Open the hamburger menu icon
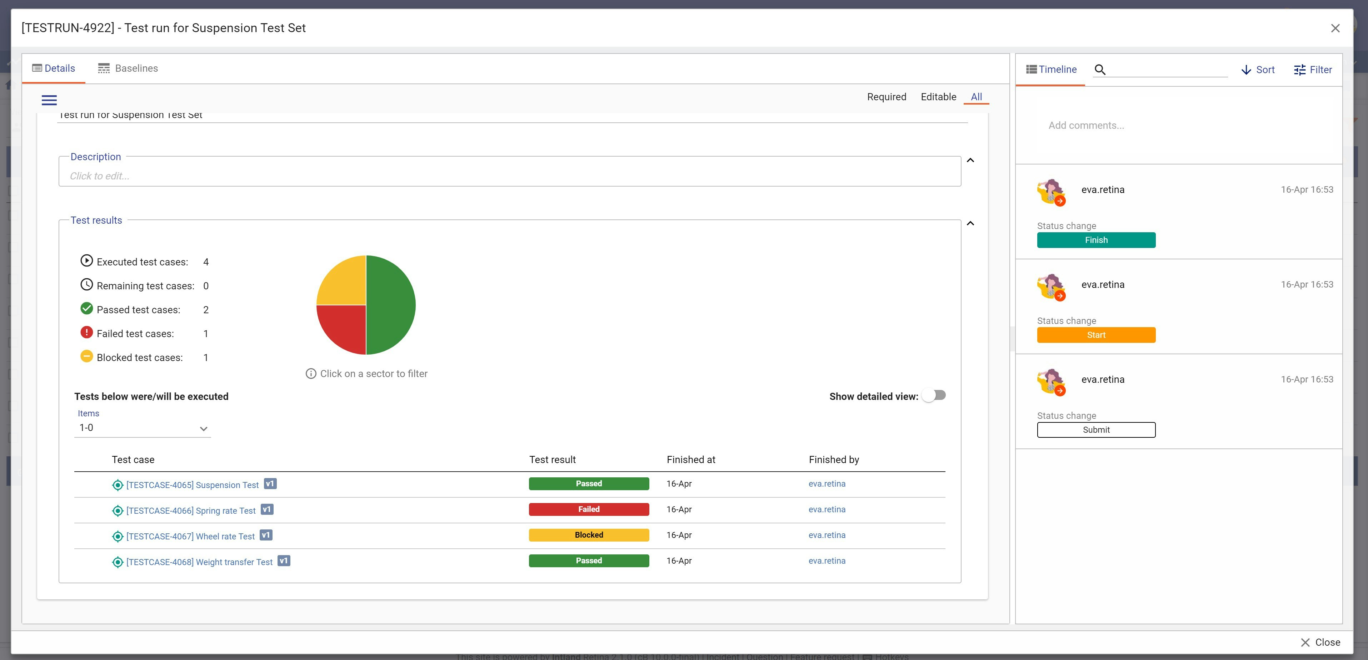The image size is (1368, 660). [x=49, y=100]
